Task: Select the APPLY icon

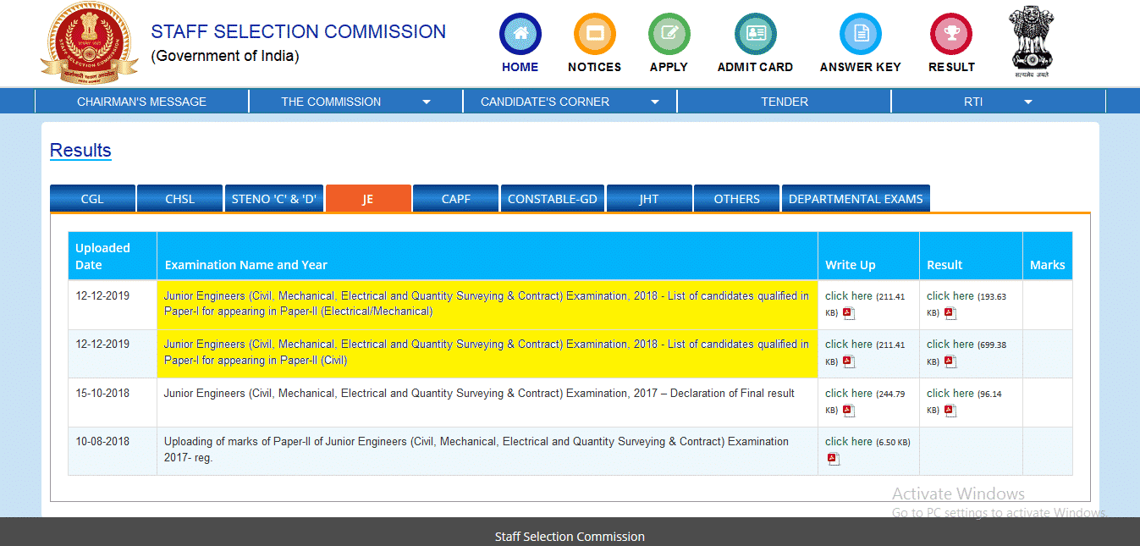Action: coord(669,33)
